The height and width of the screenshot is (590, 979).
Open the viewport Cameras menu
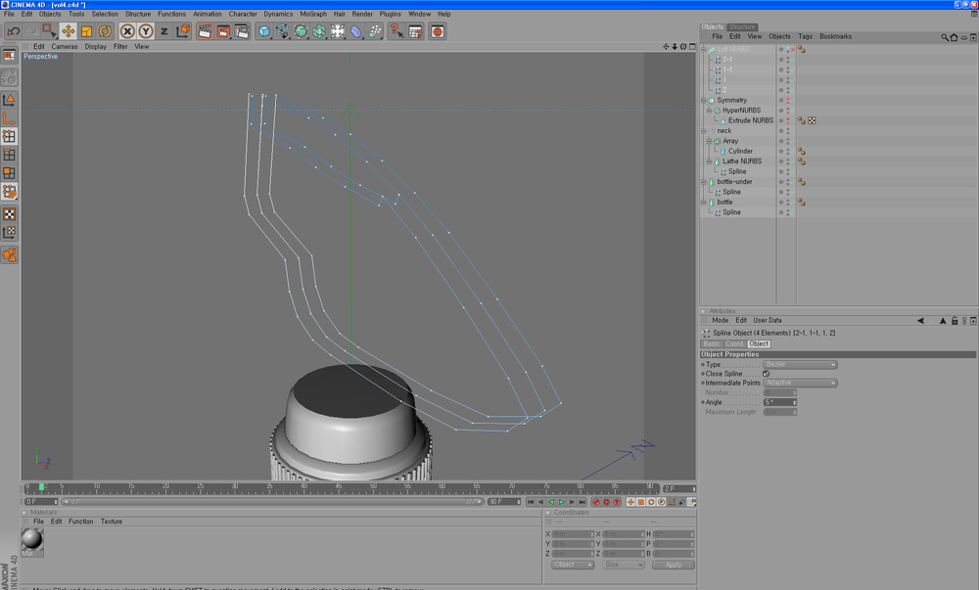coord(65,46)
